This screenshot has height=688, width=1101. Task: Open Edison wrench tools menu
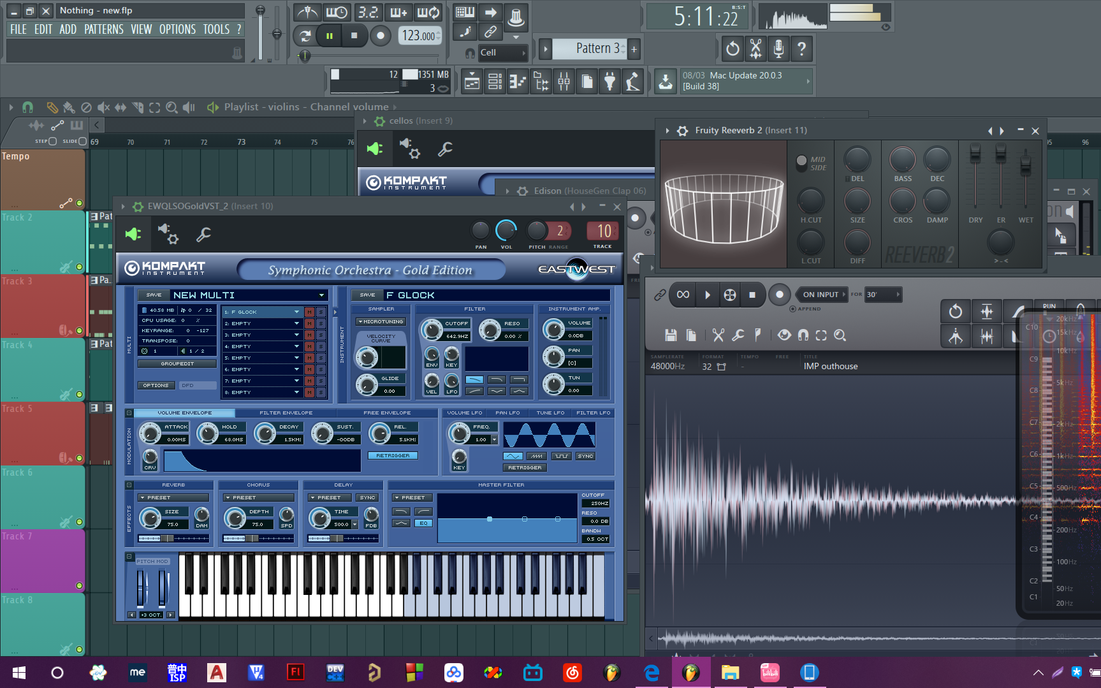[738, 335]
